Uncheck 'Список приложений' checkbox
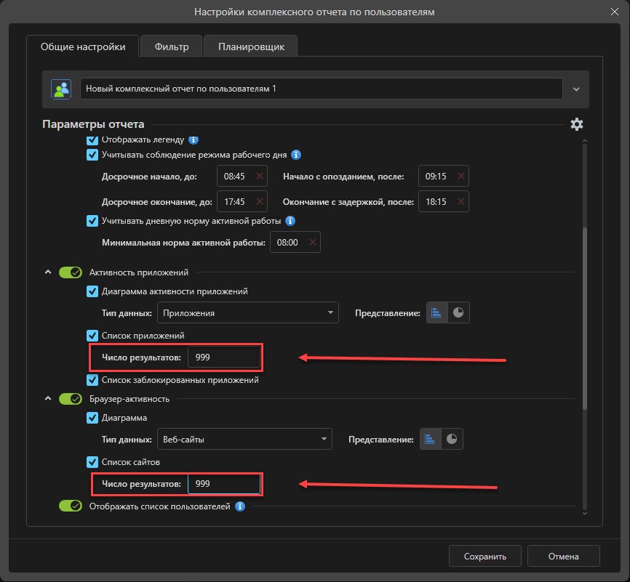The image size is (630, 582). pyautogui.click(x=92, y=335)
